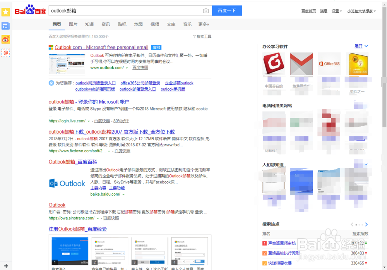Switch to the 知道 tab
This screenshot has width=387, height=270.
tap(89, 24)
